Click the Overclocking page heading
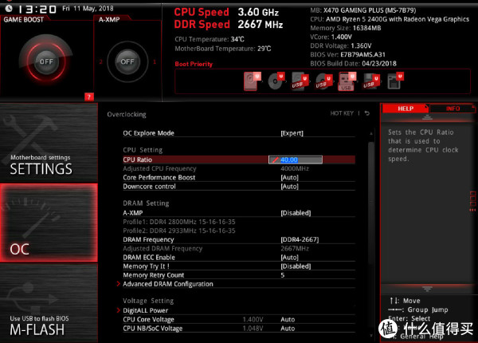The width and height of the screenshot is (478, 343). click(127, 114)
